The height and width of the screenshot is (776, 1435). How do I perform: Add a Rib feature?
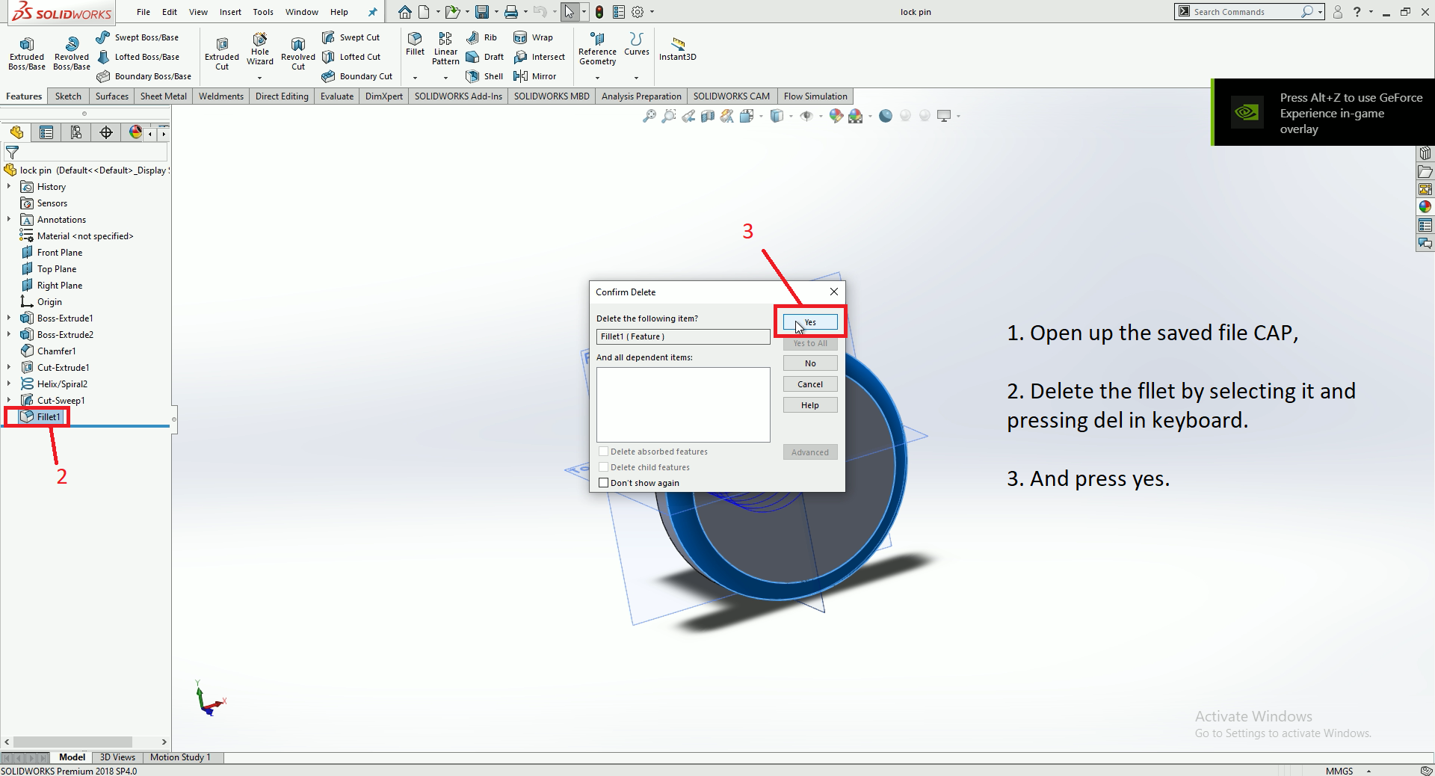tap(481, 37)
